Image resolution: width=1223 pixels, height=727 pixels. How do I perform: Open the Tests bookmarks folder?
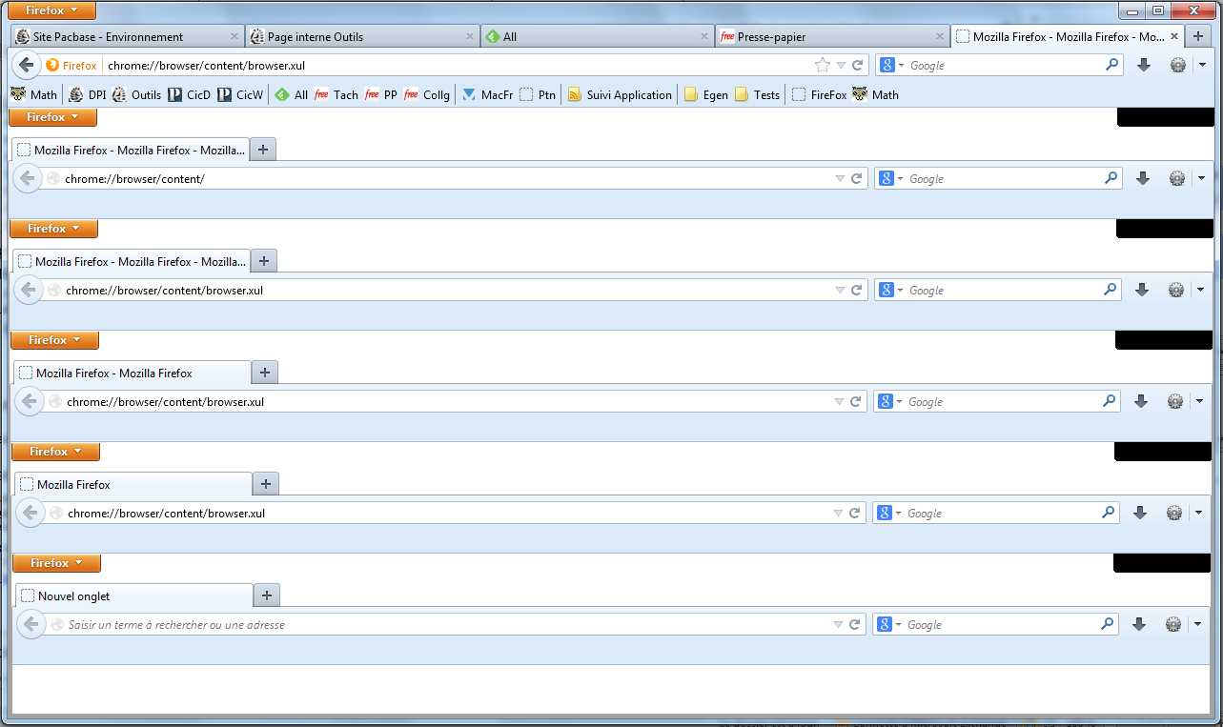tap(757, 94)
